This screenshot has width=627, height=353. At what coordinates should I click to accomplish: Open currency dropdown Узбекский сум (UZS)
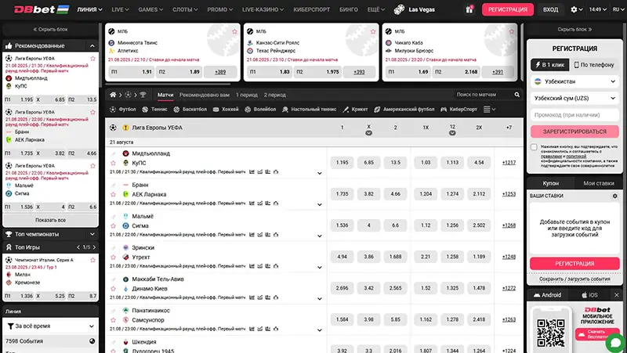574,99
